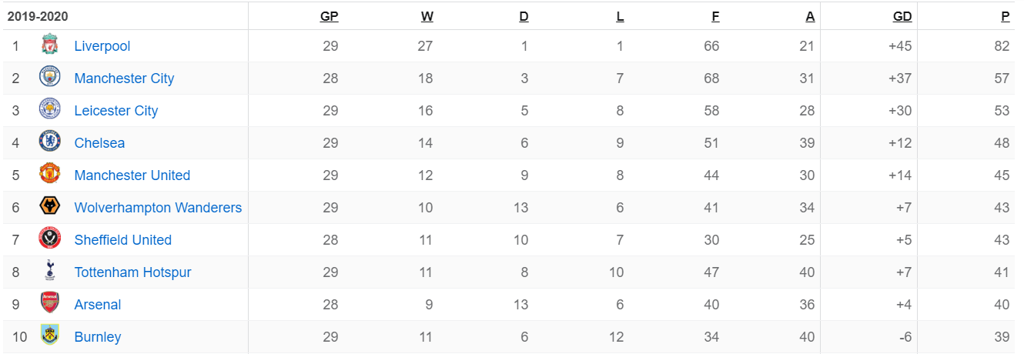This screenshot has width=1024, height=354.
Task: Click the Tottenham Hotspur cockerel crest
Action: tap(50, 272)
